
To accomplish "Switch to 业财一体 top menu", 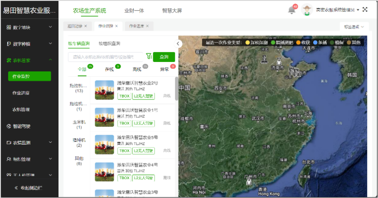I will [x=134, y=10].
